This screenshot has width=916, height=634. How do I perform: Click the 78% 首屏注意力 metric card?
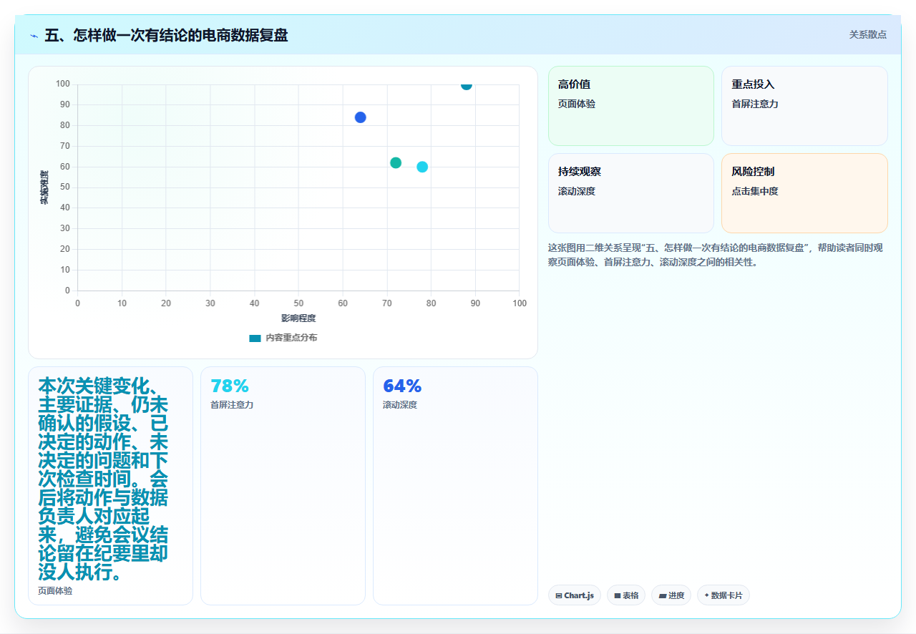(x=283, y=486)
